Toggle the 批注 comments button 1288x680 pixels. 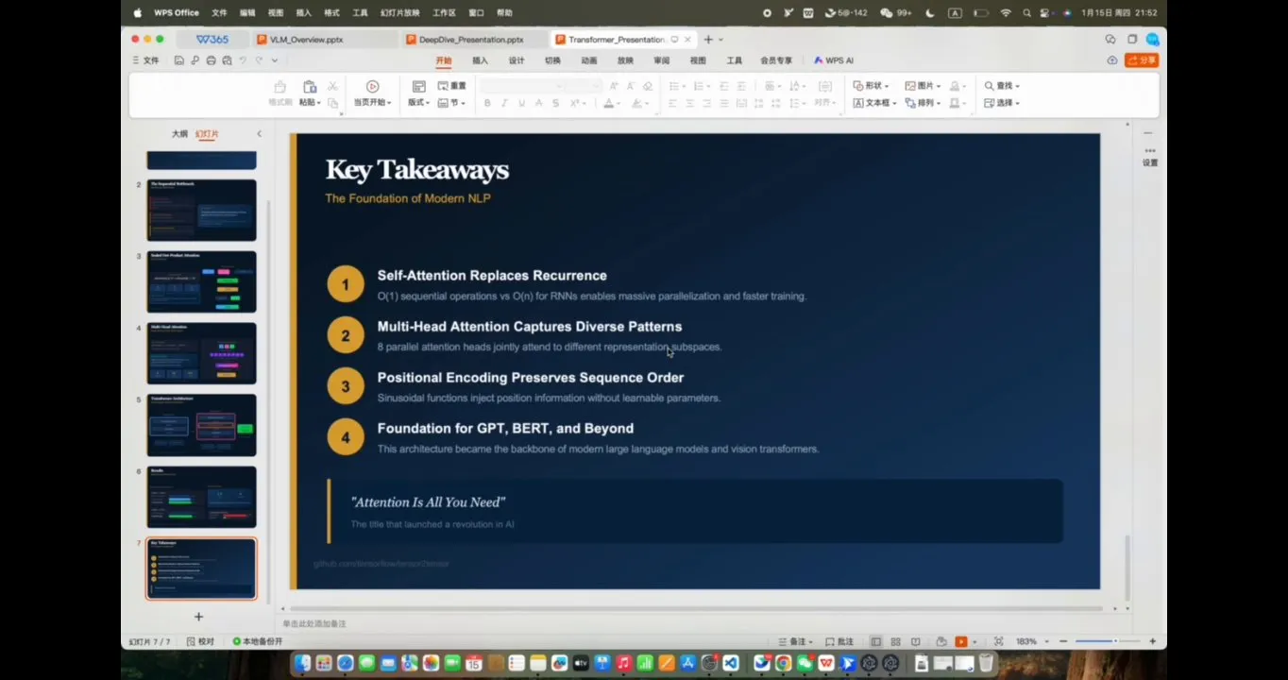pyautogui.click(x=839, y=641)
